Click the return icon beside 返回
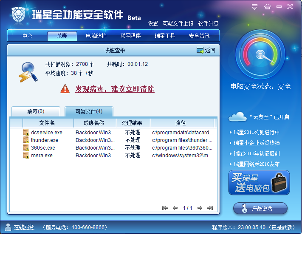The image size is (302, 255). tap(200, 50)
